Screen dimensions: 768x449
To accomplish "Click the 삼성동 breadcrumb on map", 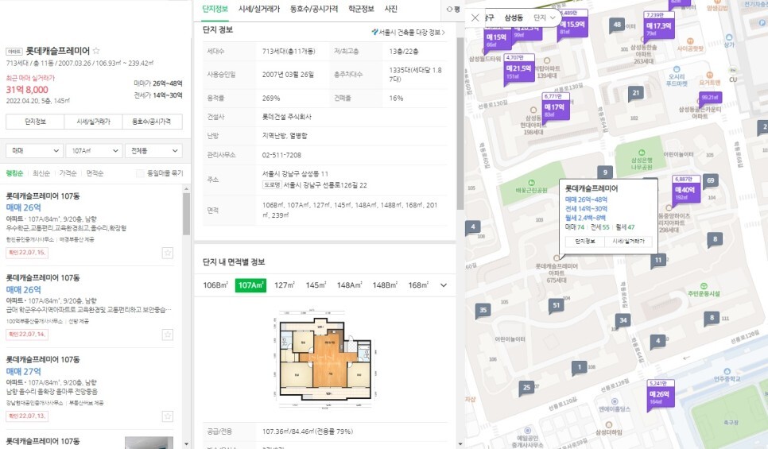I will tap(514, 17).
